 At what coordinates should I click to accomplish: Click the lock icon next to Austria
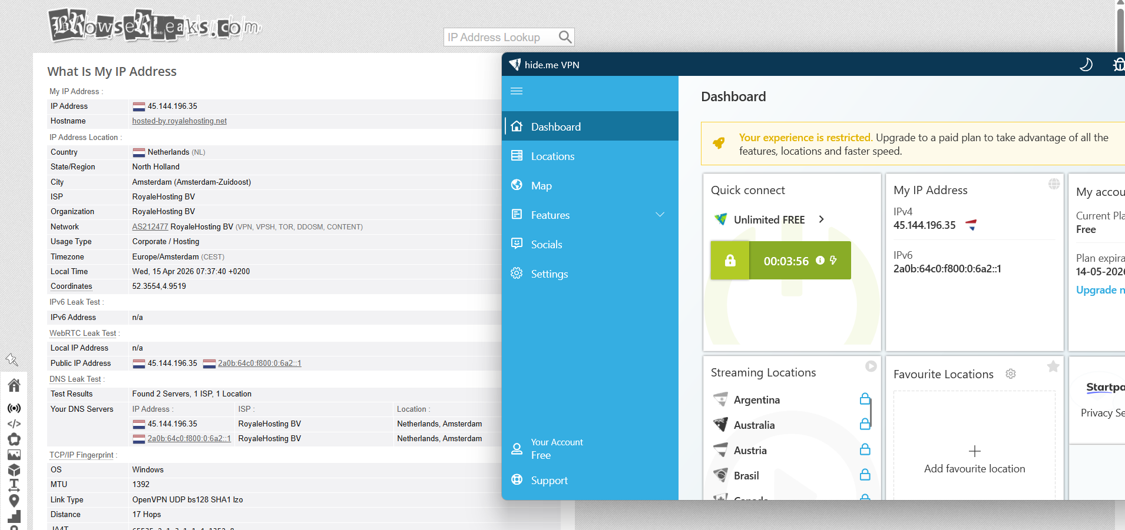point(865,449)
